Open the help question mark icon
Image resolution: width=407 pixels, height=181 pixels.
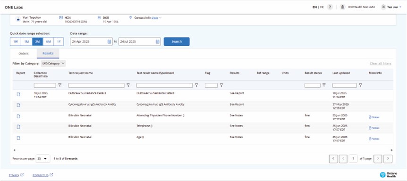click(x=330, y=7)
